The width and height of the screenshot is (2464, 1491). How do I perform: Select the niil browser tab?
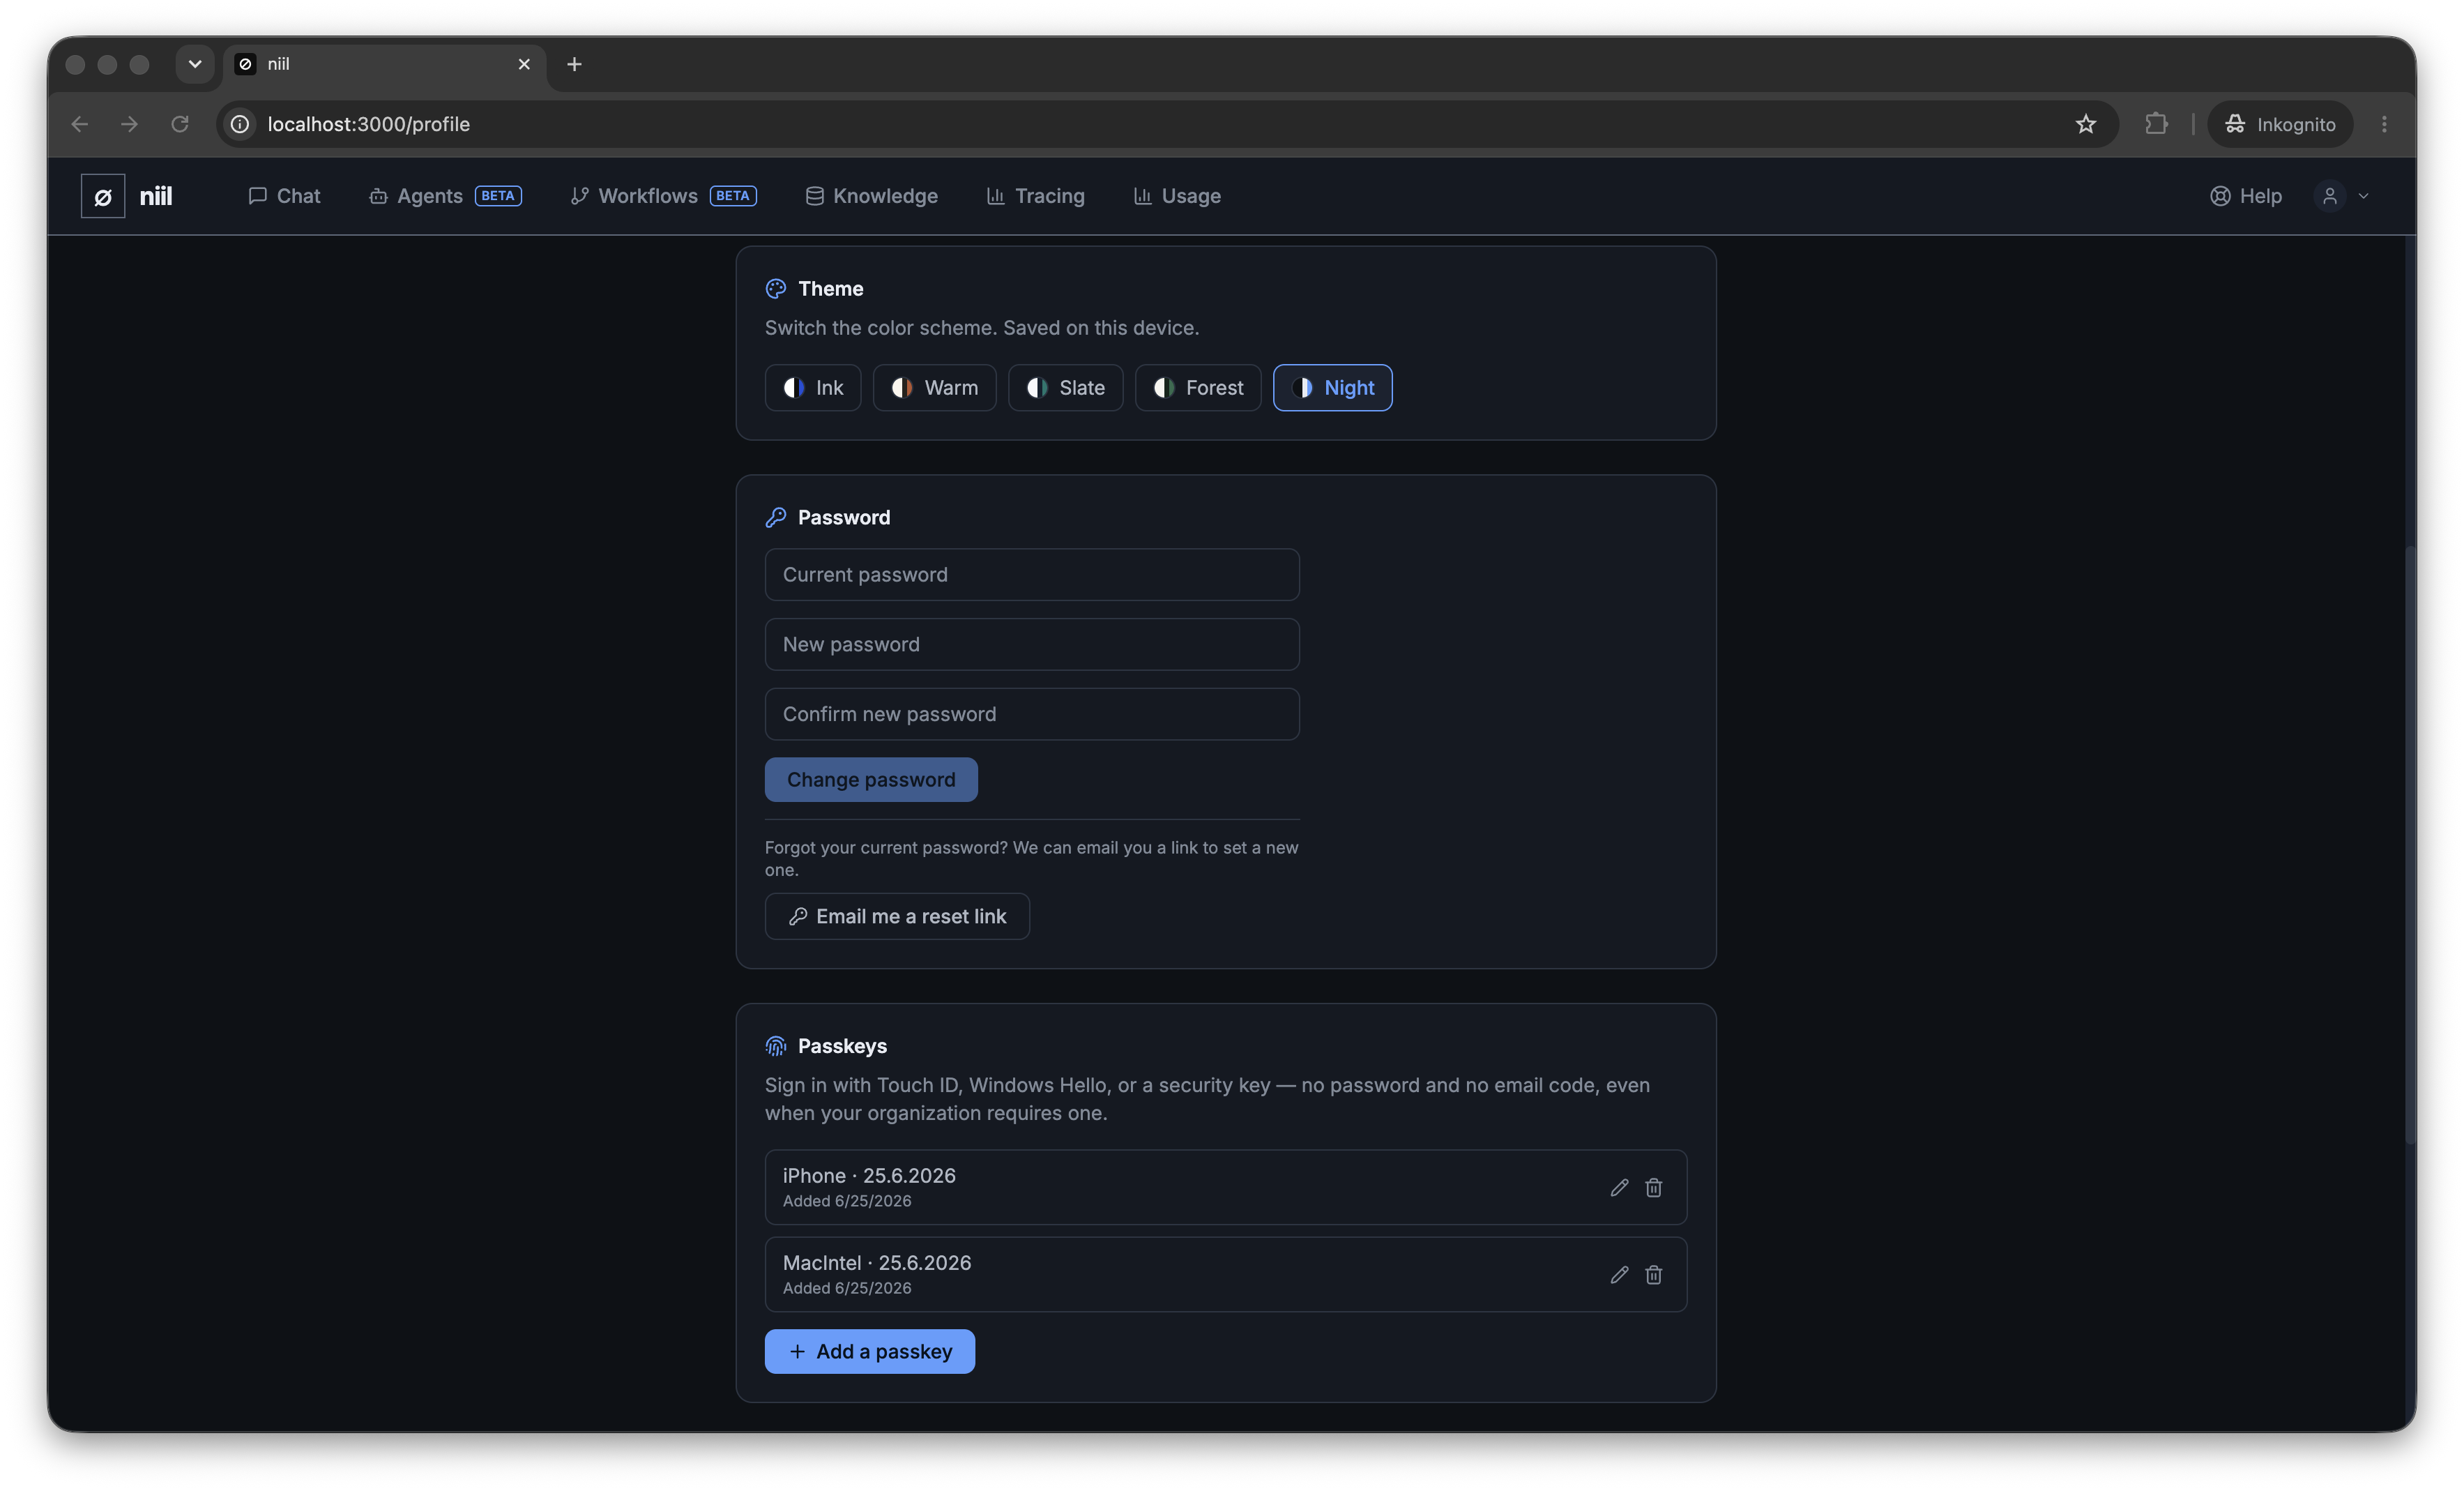(x=385, y=64)
